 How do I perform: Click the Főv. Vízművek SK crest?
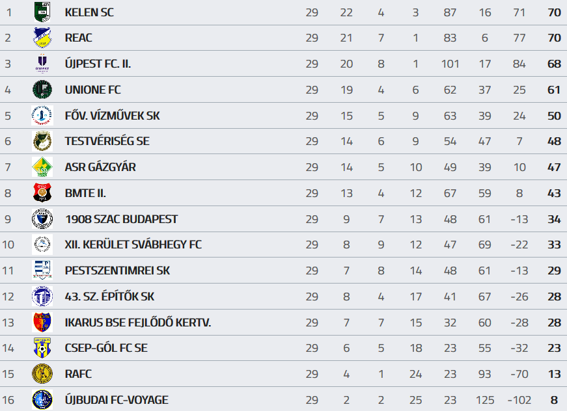coord(42,116)
